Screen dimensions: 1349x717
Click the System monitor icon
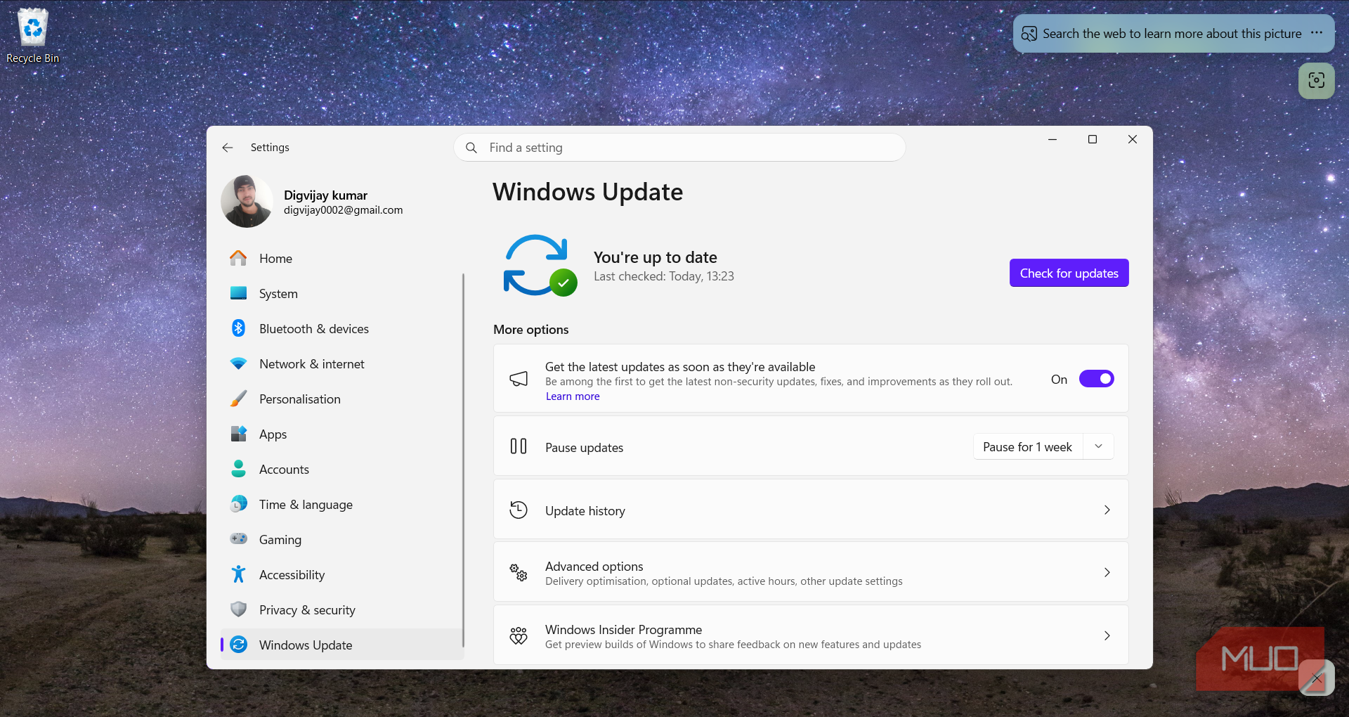pos(239,293)
